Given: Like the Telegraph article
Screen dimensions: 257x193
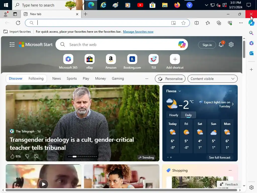Looking at the screenshot, I should pyautogui.click(x=12, y=156).
